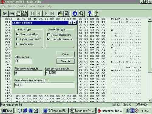Open the Help menu
This screenshot has width=152, height=114.
click(x=49, y=6)
